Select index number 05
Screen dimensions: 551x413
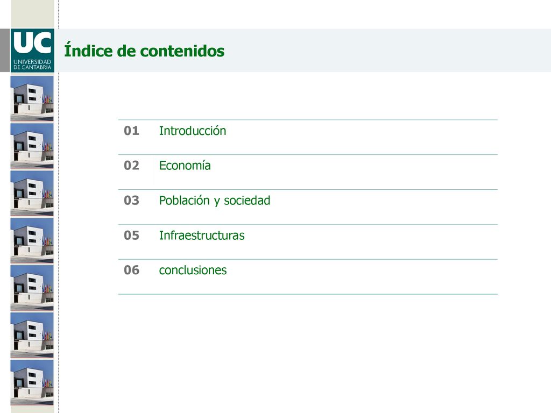click(x=131, y=236)
